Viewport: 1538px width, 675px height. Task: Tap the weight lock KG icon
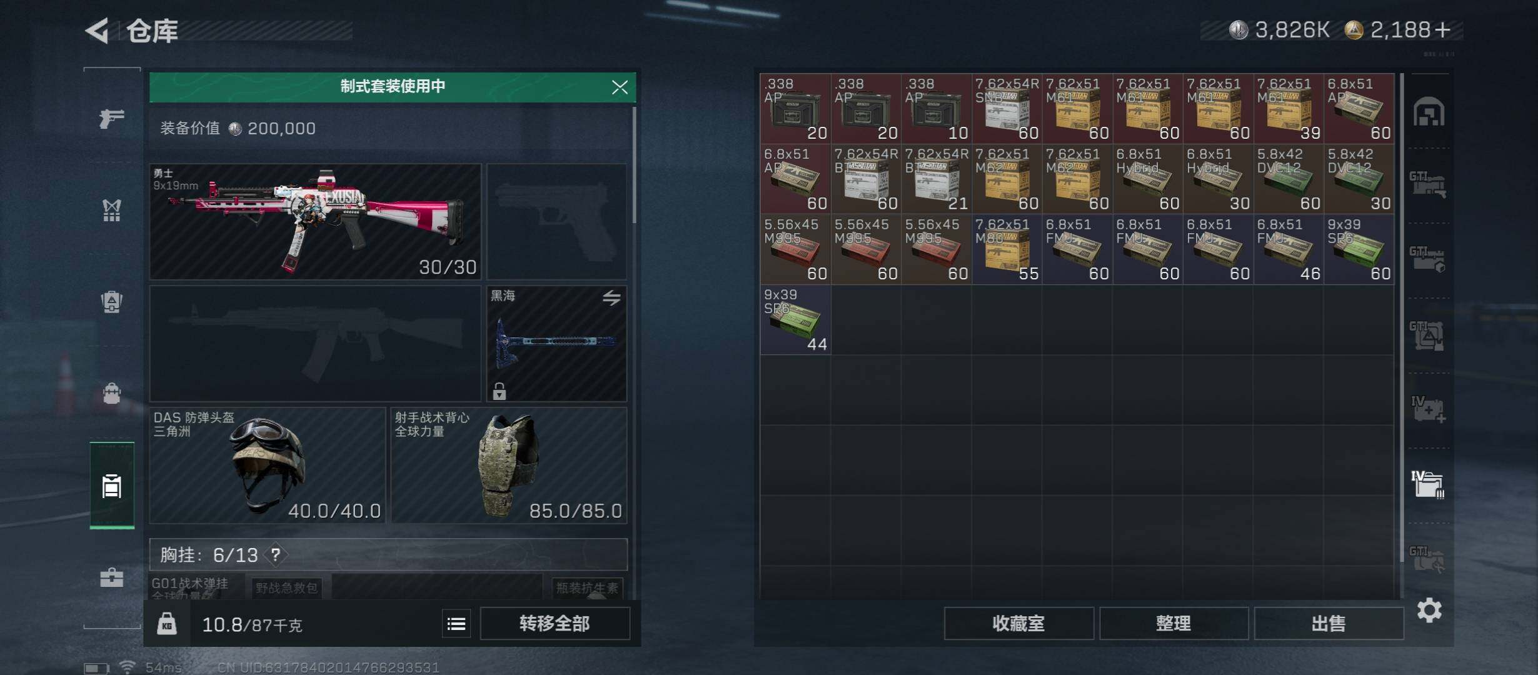167,624
